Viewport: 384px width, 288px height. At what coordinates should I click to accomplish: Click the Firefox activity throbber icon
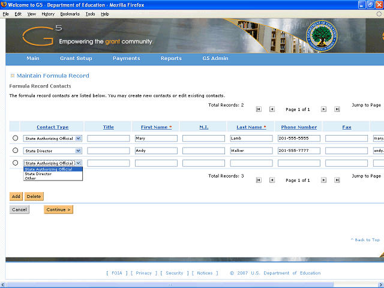[379, 14]
